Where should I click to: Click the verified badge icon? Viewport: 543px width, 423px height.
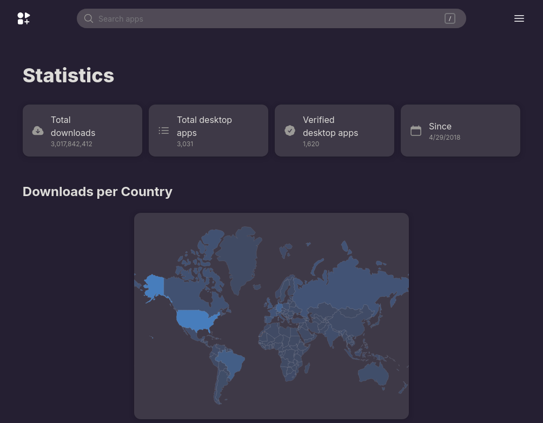[x=290, y=131]
